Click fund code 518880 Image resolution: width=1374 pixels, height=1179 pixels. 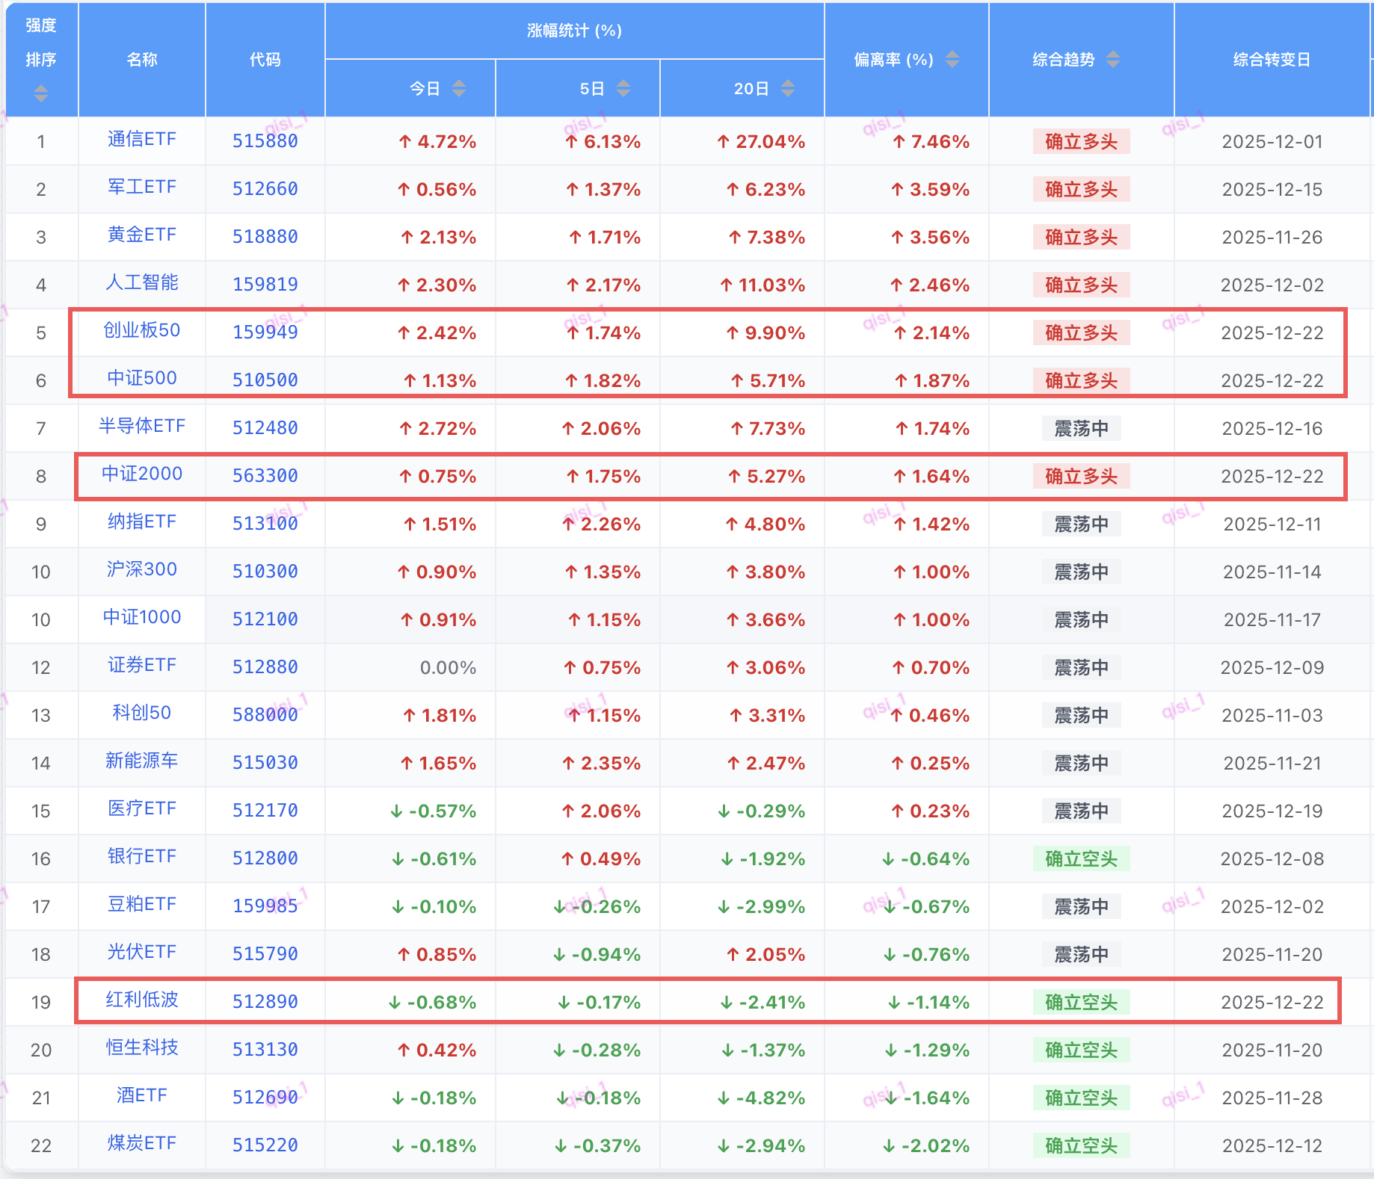(265, 237)
